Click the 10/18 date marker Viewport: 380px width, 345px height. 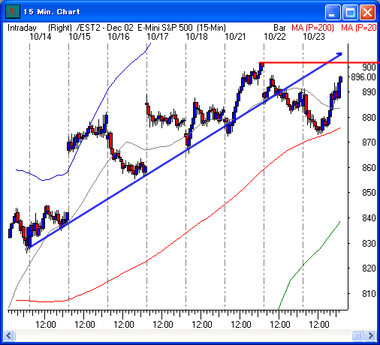[197, 37]
